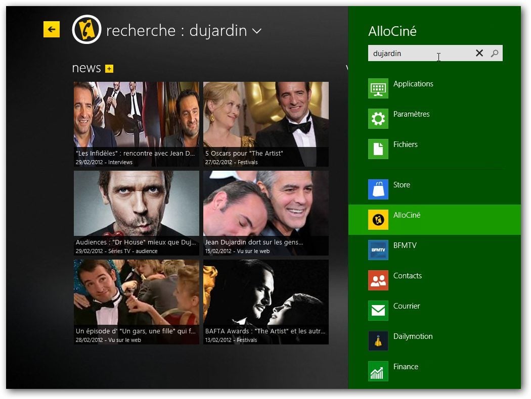
Task: Click the Finance chart icon
Action: pos(378,371)
